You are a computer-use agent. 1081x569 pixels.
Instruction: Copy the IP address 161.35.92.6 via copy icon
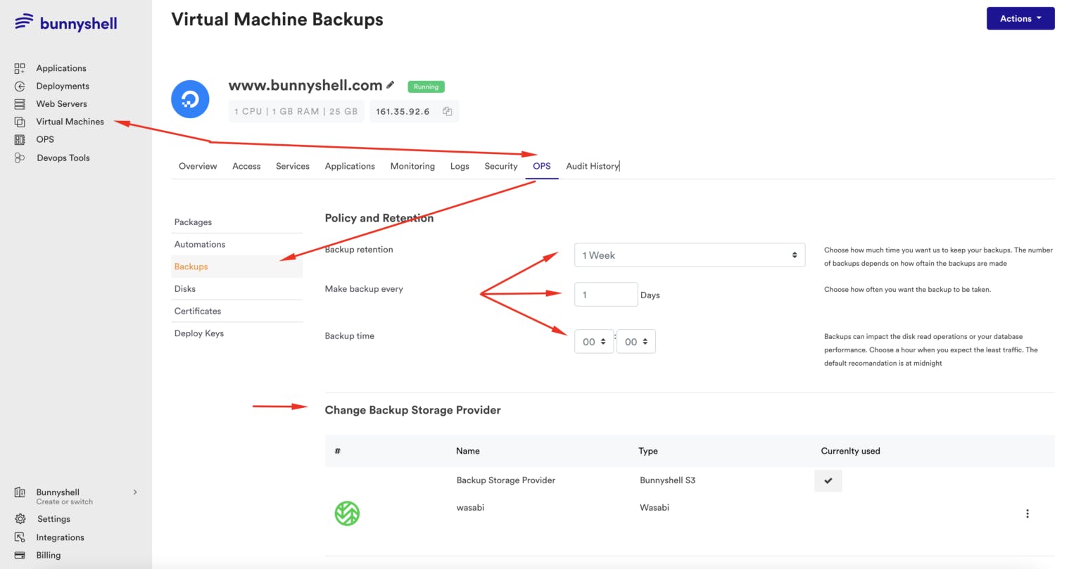pos(447,111)
